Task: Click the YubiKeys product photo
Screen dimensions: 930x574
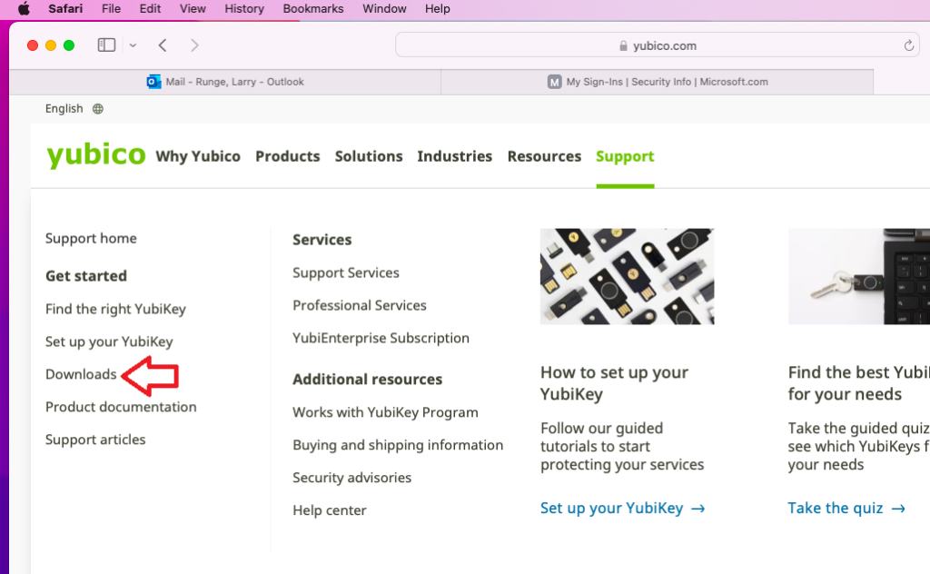Action: (x=627, y=276)
